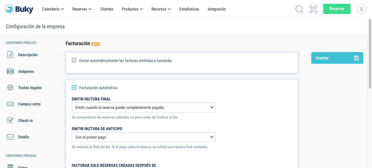
Task: Expand the Productos menu
Action: 132,9
